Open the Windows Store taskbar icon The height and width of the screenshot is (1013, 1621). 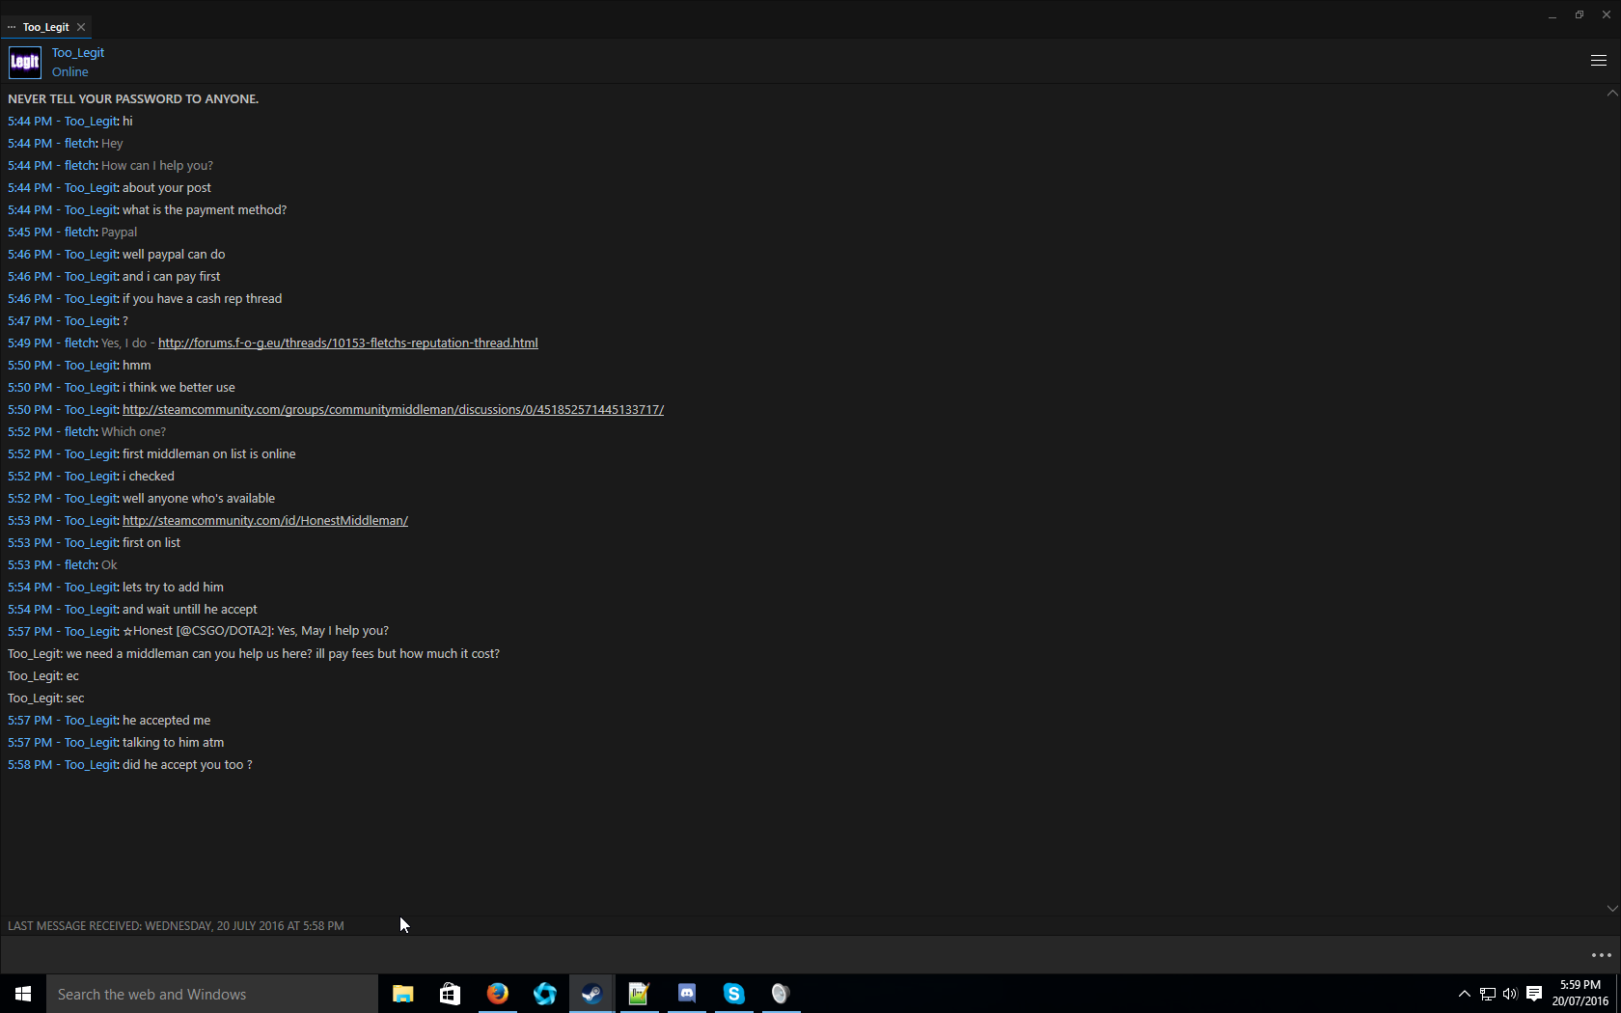coord(450,994)
